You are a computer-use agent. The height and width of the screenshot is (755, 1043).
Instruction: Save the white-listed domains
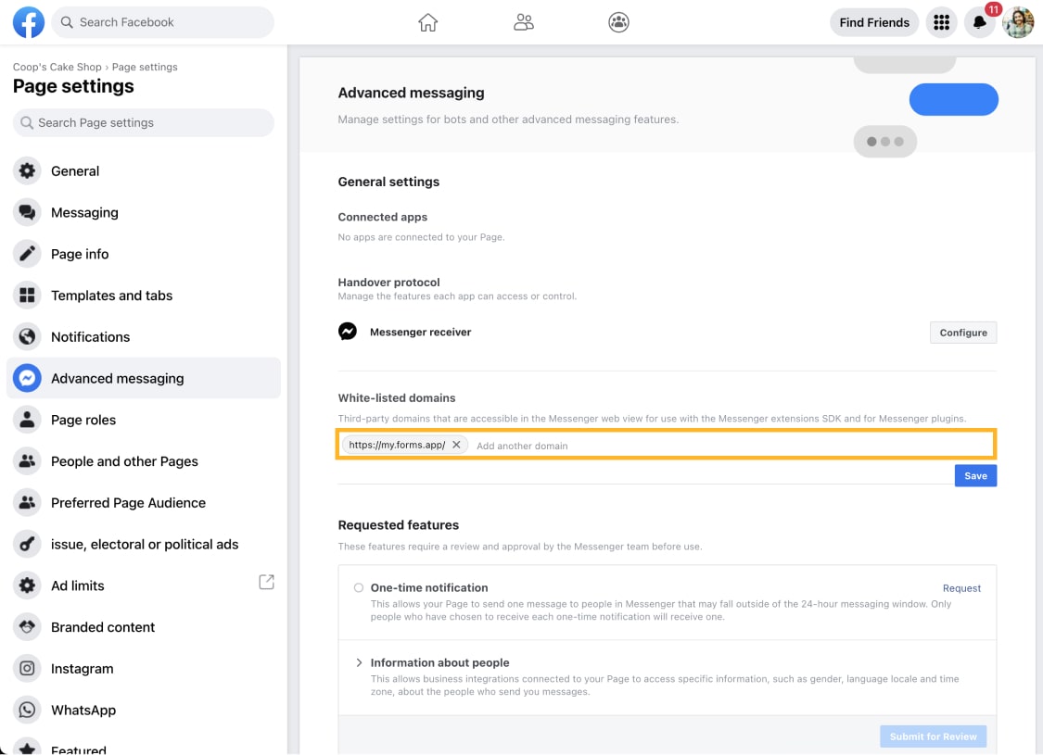(x=975, y=475)
